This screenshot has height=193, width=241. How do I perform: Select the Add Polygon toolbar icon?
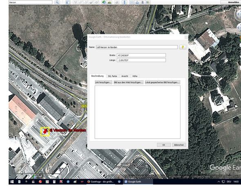point(81,2)
